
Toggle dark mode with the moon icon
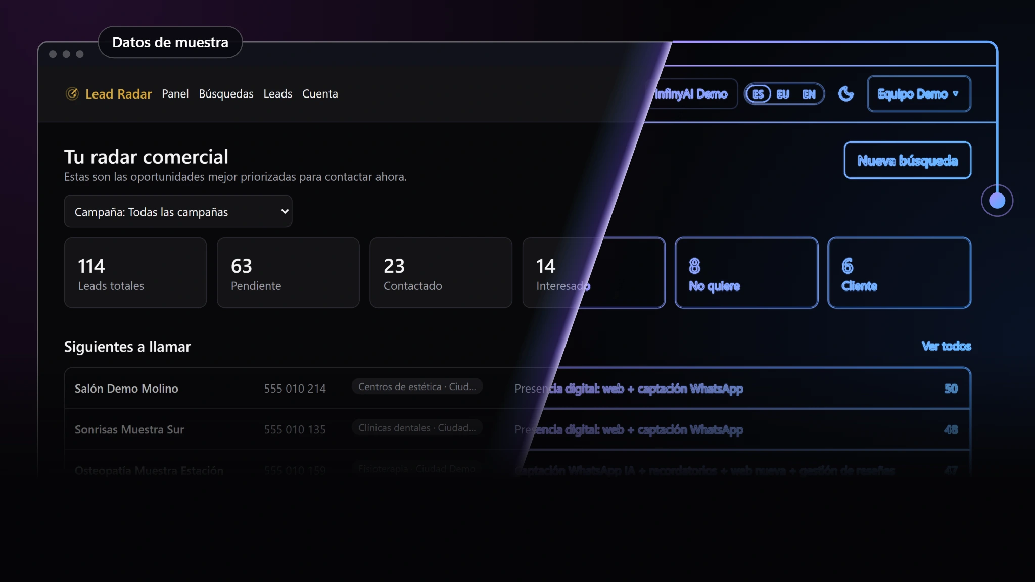tap(845, 93)
